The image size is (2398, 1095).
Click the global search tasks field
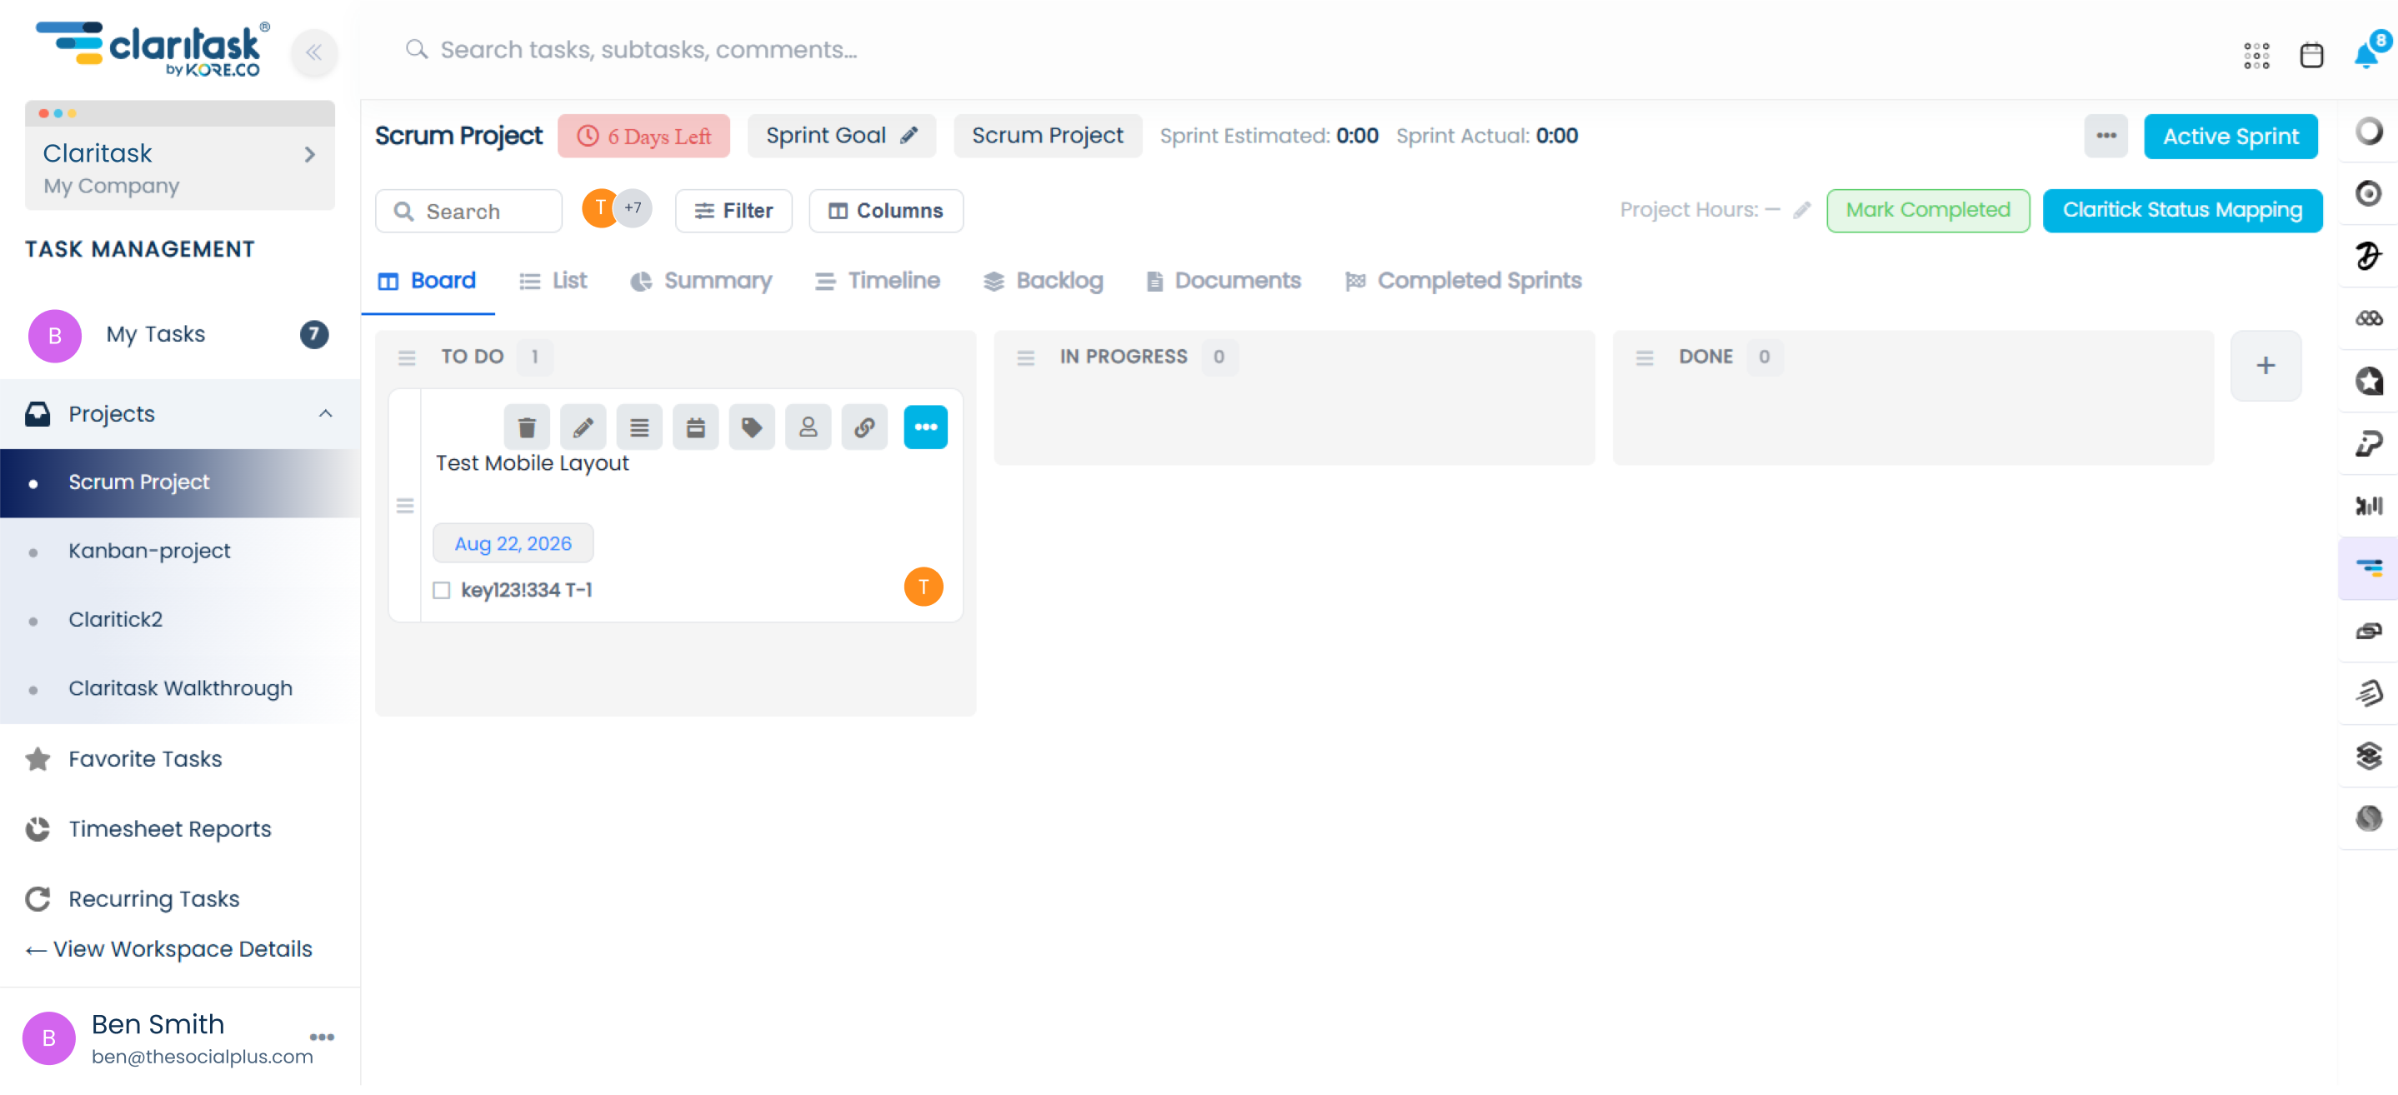[x=648, y=49]
